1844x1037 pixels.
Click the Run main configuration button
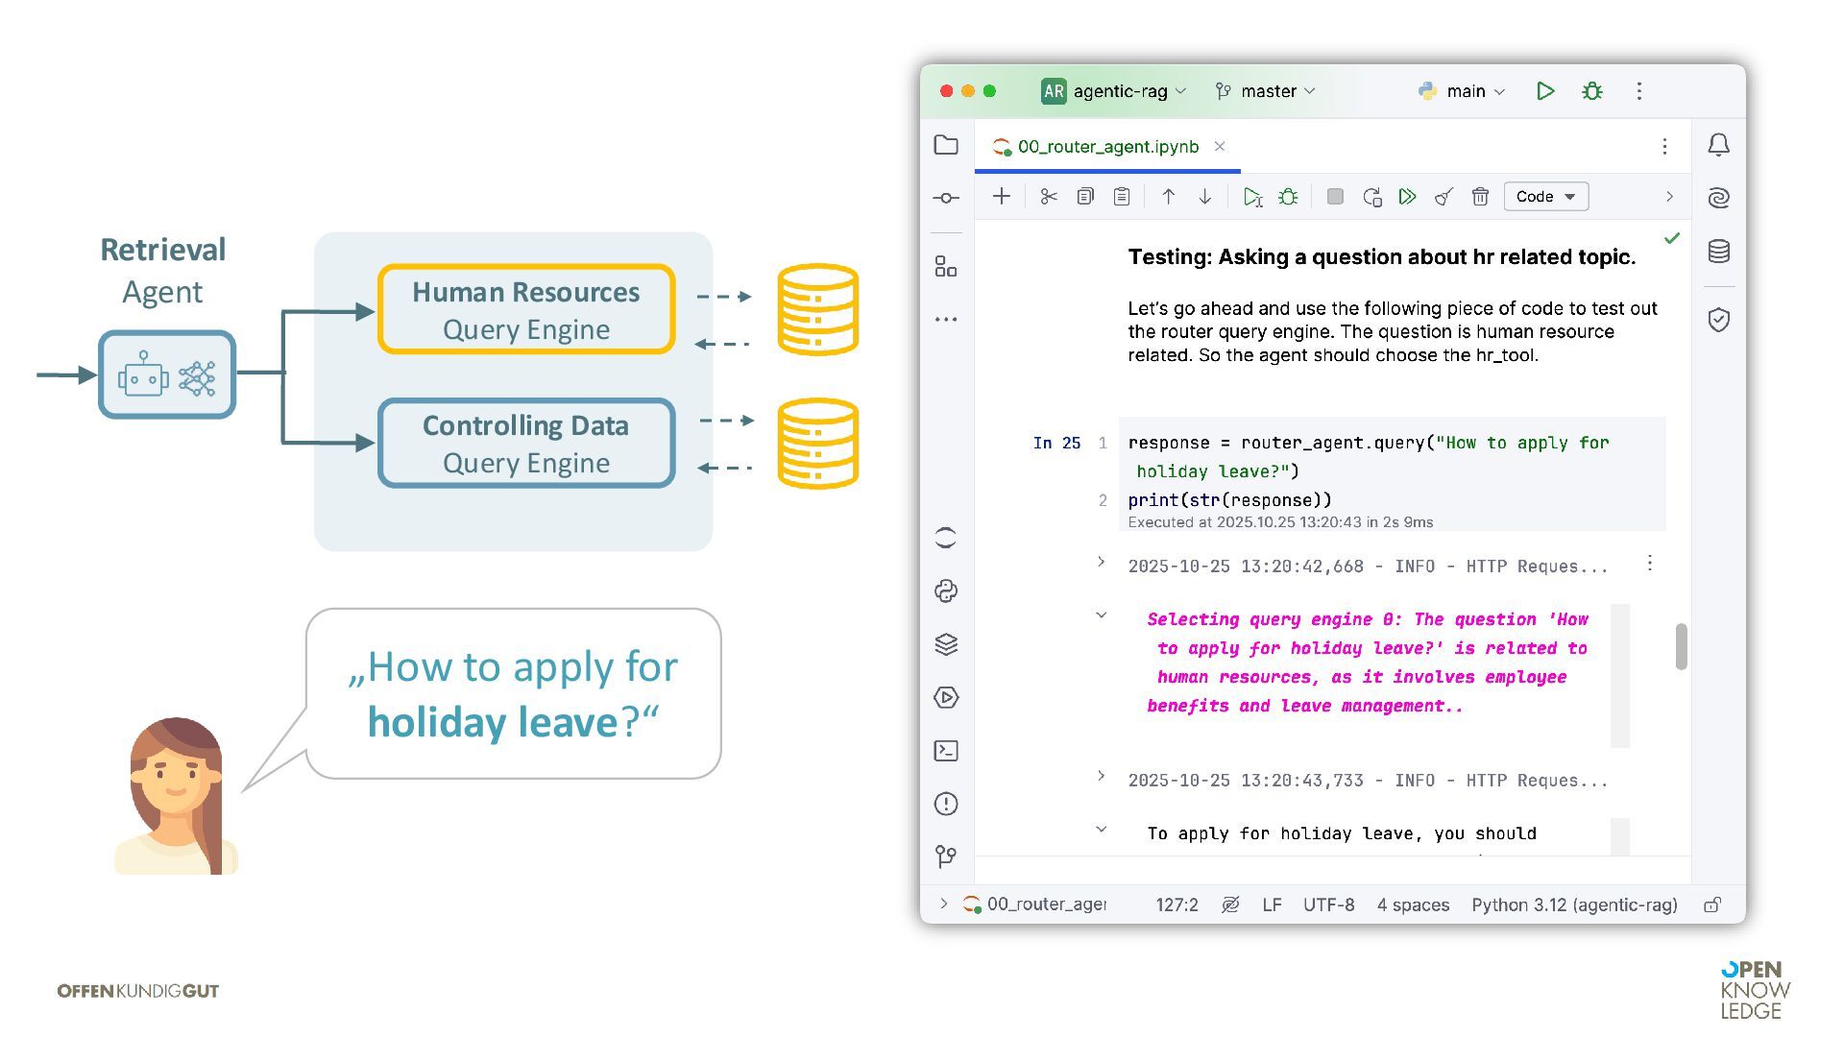pyautogui.click(x=1545, y=91)
